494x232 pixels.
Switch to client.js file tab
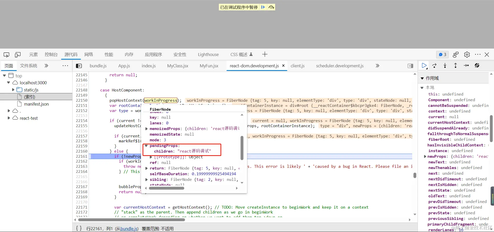(x=297, y=66)
